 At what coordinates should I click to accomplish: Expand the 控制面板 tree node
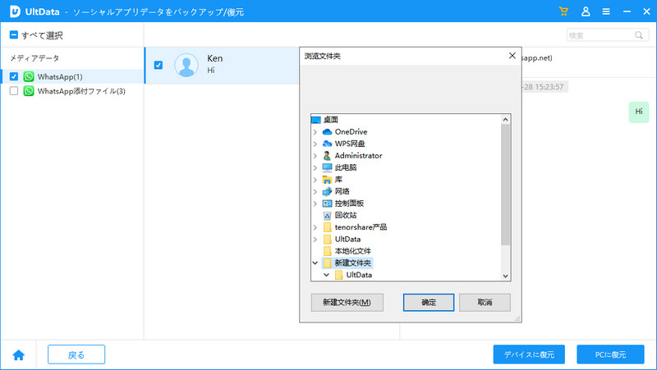coord(315,203)
